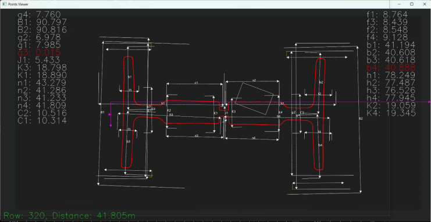Select the K2: 19.059 measurement

pyautogui.click(x=391, y=106)
